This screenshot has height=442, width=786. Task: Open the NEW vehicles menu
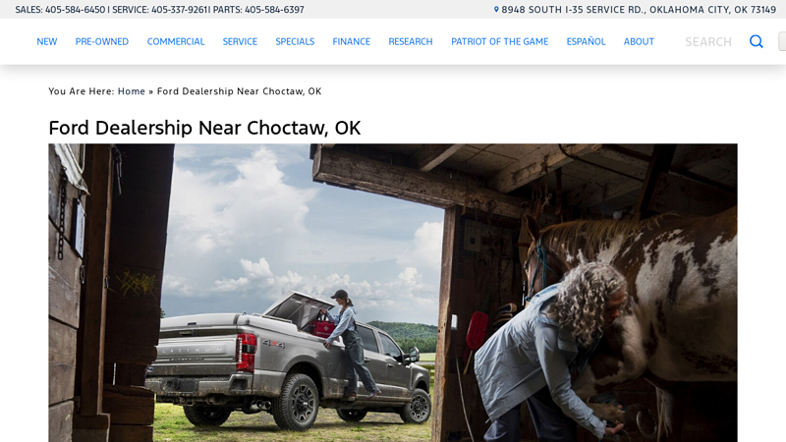coord(46,41)
